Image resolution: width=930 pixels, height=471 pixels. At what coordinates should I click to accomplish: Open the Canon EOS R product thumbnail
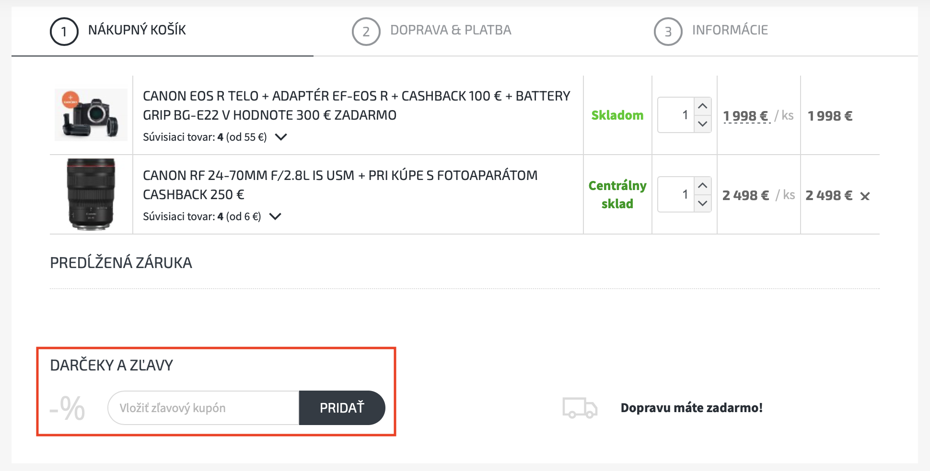pyautogui.click(x=91, y=115)
